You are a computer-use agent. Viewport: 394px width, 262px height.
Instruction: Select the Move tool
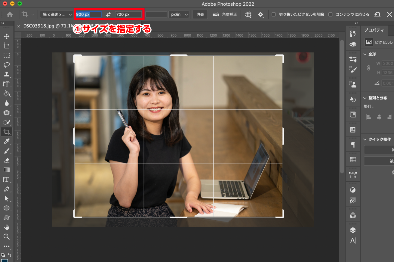point(7,36)
